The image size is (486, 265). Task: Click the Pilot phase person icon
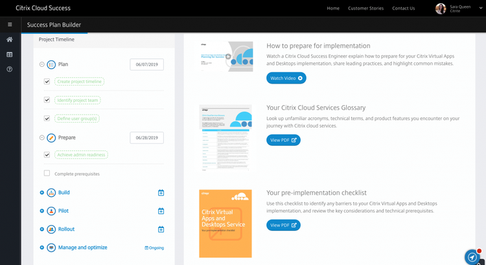coord(51,211)
